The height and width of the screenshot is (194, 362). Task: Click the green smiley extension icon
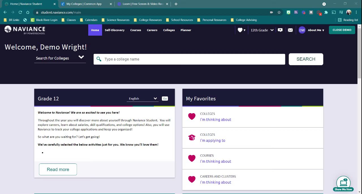click(288, 12)
